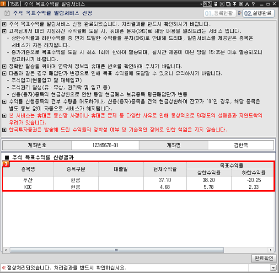Click the orange 1 window-number icon
279x273 pixels.
click(3, 4)
